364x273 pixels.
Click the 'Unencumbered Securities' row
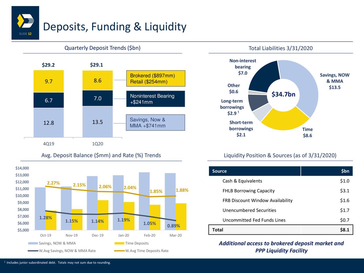(x=281, y=210)
